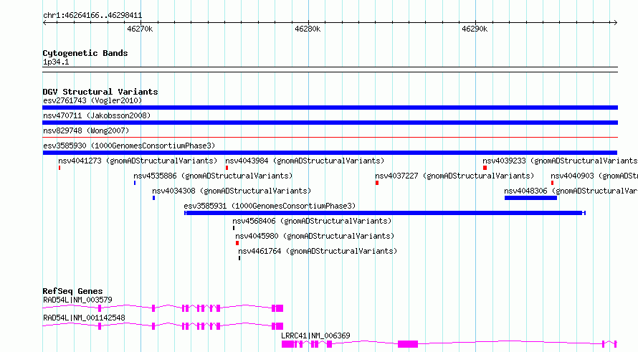Viewport: 638px width, 352px height.
Task: Click the nsv4041273 gnomAD label text
Action: 138,161
